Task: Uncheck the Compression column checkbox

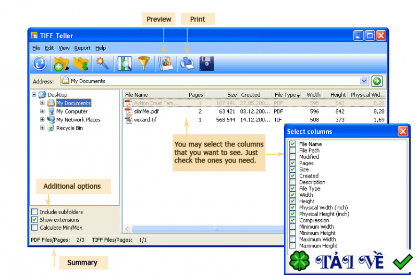Action: [292, 220]
